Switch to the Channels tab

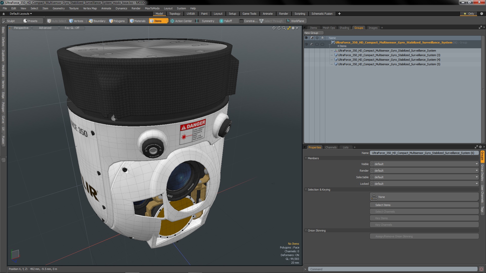(331, 147)
